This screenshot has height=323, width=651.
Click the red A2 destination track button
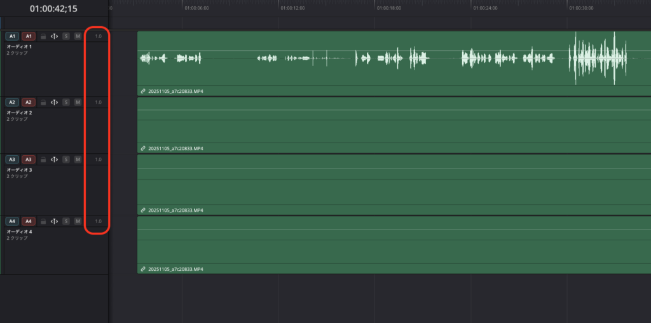(x=29, y=102)
